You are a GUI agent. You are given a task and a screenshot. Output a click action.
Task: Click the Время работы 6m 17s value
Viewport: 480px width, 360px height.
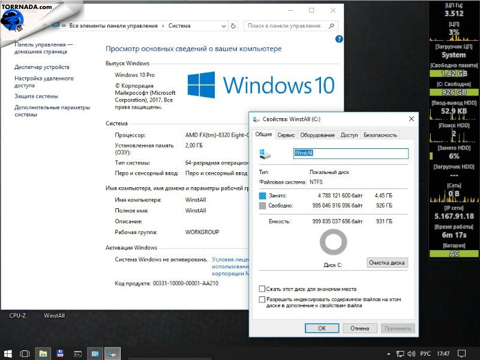(x=454, y=235)
